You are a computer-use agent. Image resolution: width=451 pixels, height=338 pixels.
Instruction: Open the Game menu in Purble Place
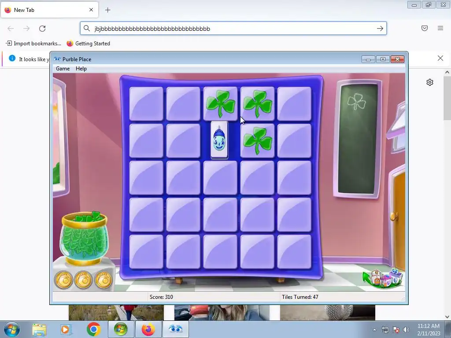(63, 69)
